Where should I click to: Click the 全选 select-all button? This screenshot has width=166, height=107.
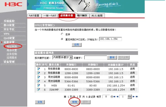(x=40, y=102)
